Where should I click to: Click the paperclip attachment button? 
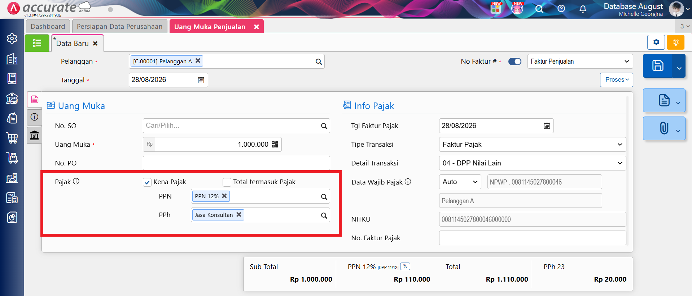tap(664, 128)
